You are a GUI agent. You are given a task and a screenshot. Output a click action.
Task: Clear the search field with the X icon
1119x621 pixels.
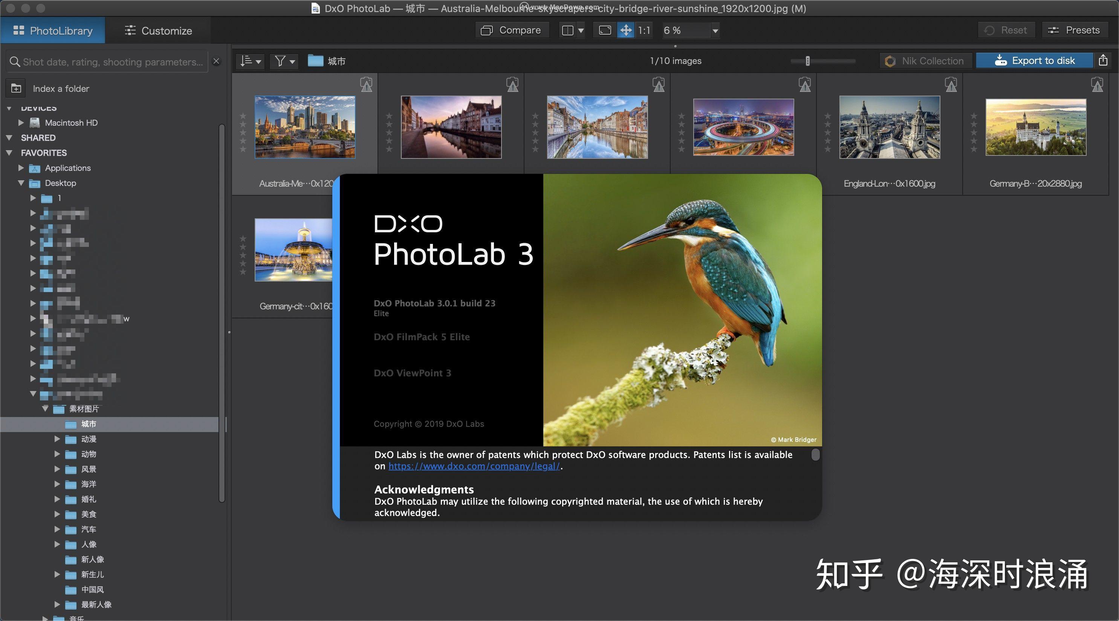216,62
